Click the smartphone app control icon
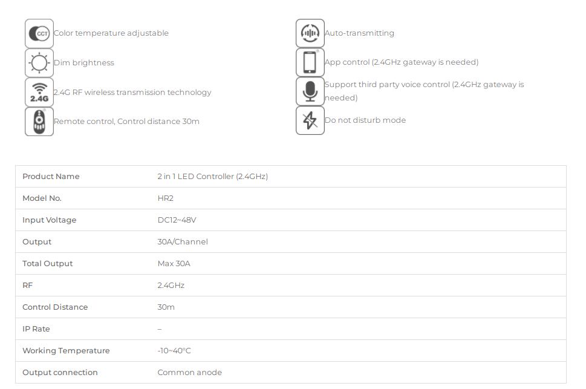 (310, 62)
